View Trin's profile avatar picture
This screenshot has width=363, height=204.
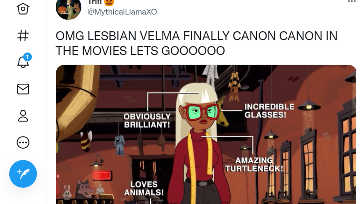pyautogui.click(x=68, y=9)
